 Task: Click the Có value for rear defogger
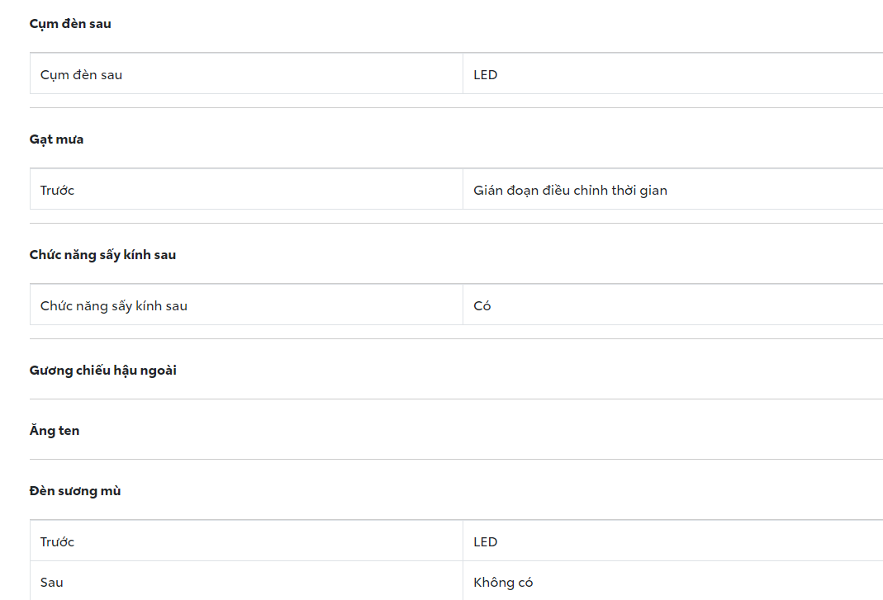(x=482, y=306)
